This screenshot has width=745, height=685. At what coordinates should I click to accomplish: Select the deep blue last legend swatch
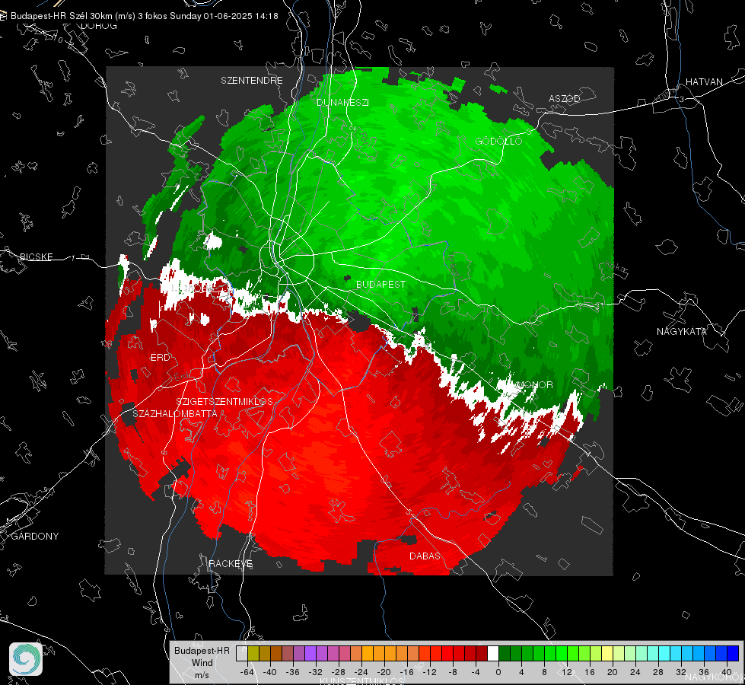733,653
